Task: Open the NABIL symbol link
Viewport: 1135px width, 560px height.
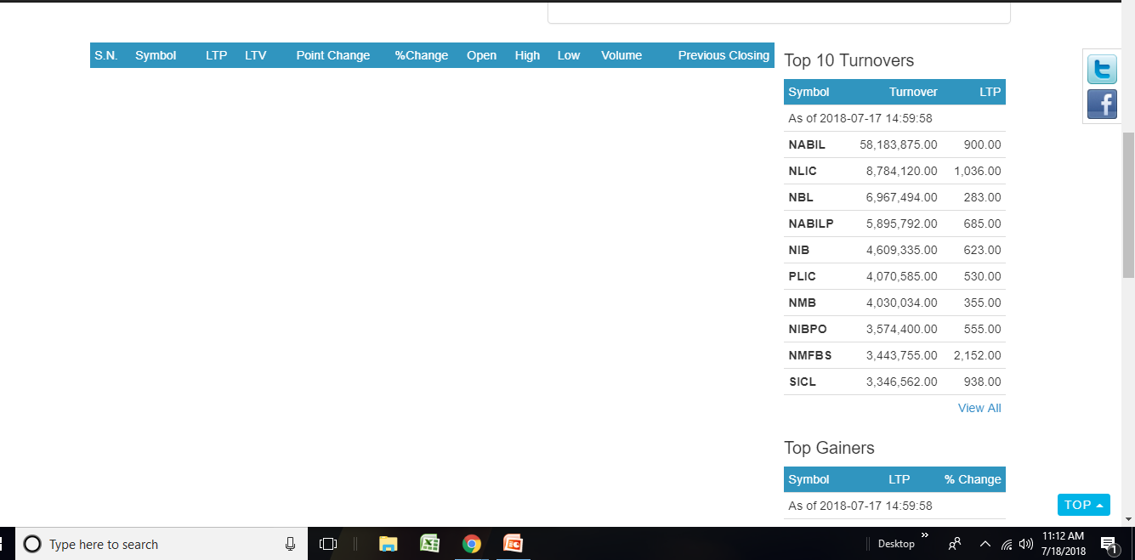Action: pyautogui.click(x=807, y=144)
